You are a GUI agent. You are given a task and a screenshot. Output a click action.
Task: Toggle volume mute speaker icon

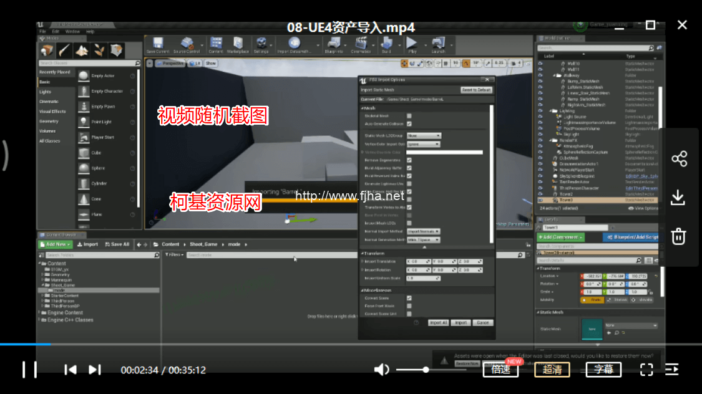381,370
